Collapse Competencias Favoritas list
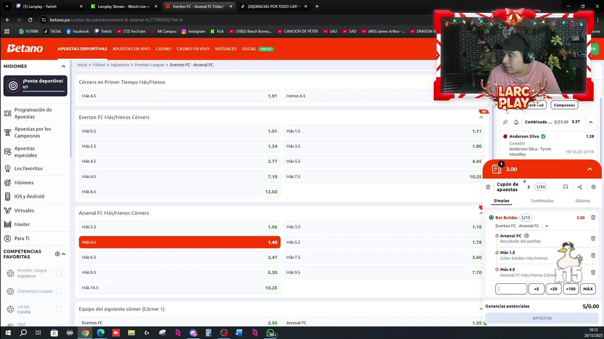The image size is (604, 339). [63, 254]
